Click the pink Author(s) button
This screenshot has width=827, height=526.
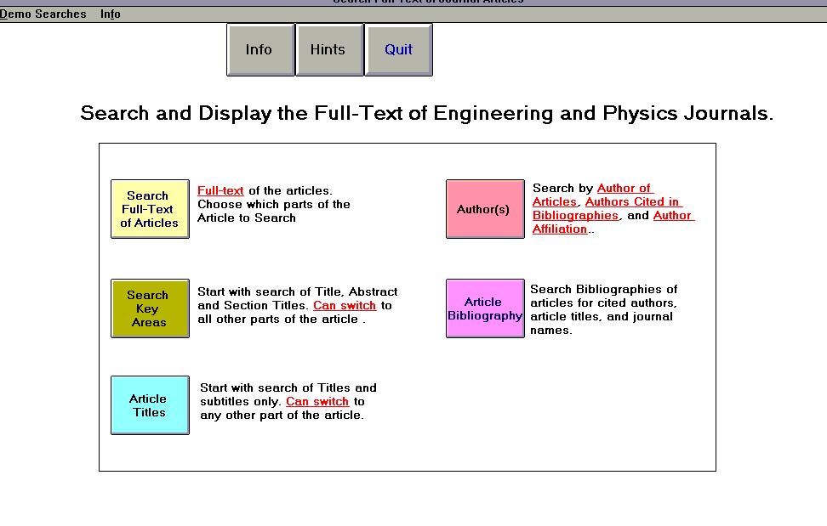(x=484, y=209)
